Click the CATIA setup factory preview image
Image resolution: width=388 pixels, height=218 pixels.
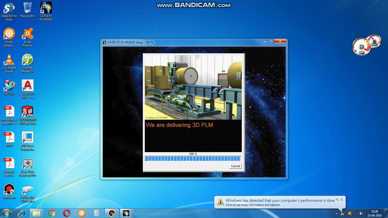coord(193,87)
